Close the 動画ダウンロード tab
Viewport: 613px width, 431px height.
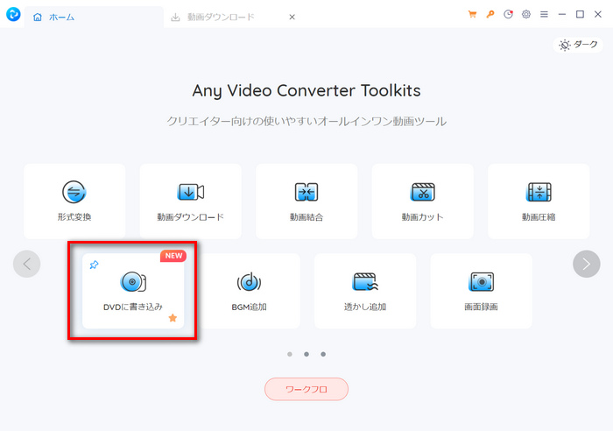292,18
